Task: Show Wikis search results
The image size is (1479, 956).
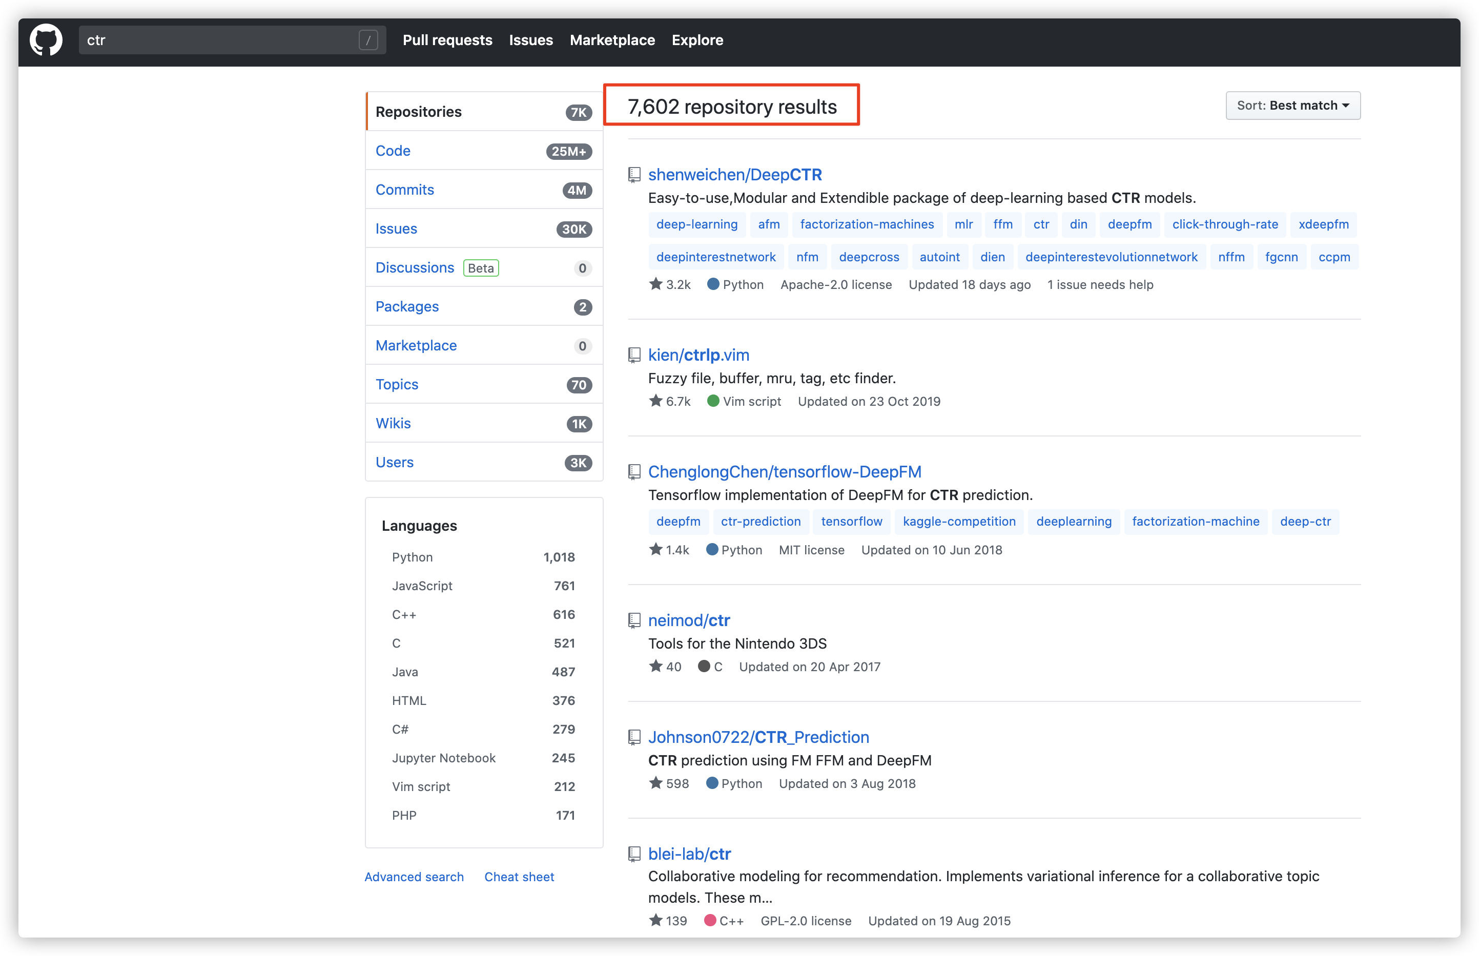Action: (484, 423)
